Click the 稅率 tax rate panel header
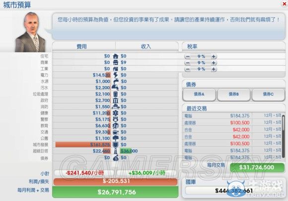Viewport: 288px width, 201px height. 192,46
